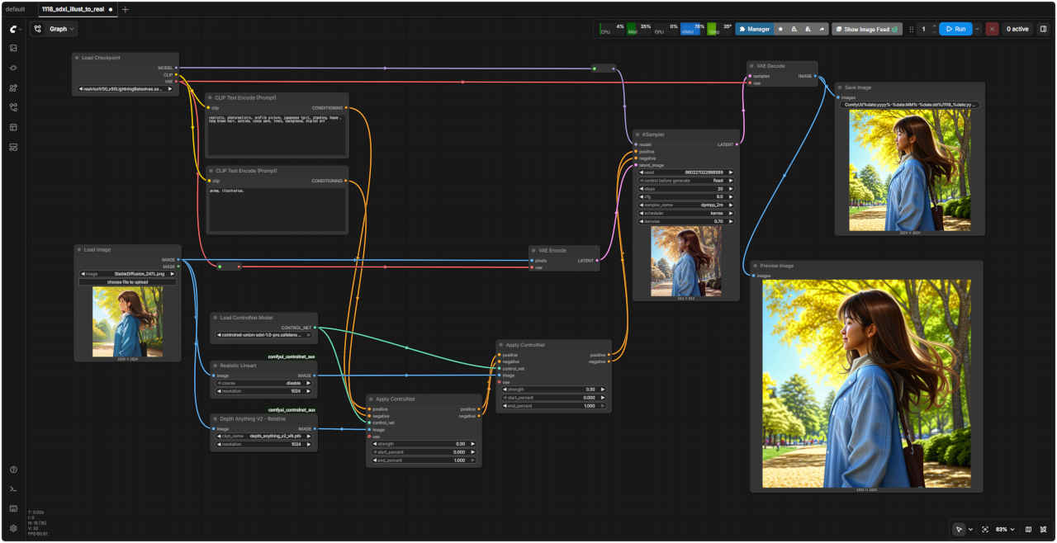Open a new workflow tab with the plus icon
Viewport: 1057px width, 543px height.
coord(125,9)
